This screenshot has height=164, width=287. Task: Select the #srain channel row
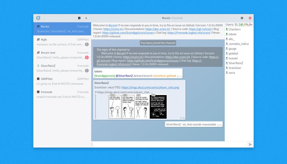point(62,29)
